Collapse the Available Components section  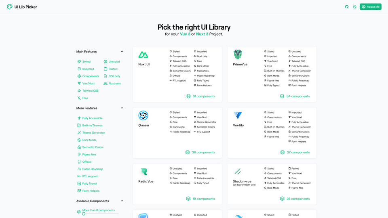click(x=122, y=201)
